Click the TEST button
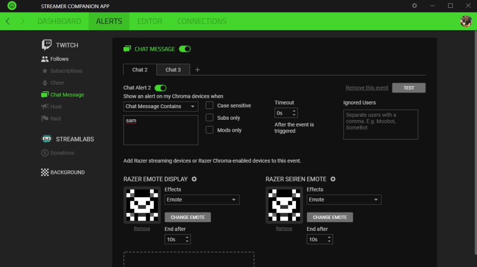The image size is (477, 267). 408,87
